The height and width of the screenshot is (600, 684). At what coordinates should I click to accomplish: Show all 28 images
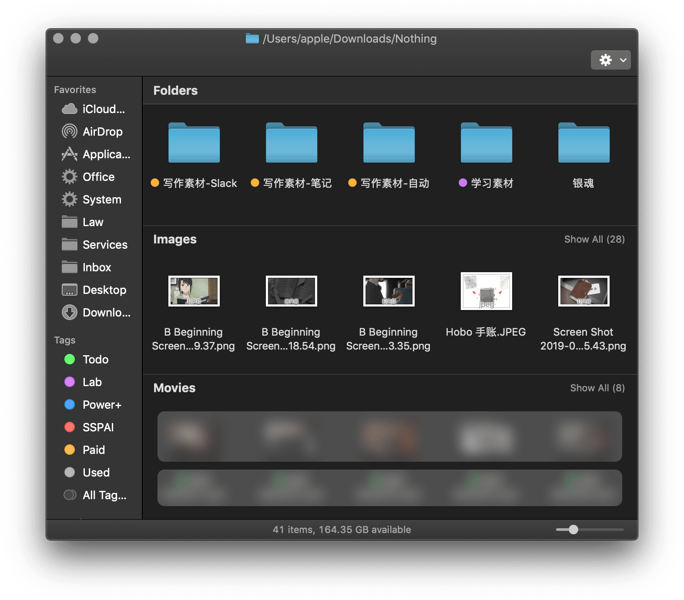(594, 240)
